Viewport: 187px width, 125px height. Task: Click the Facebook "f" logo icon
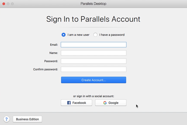69,103
